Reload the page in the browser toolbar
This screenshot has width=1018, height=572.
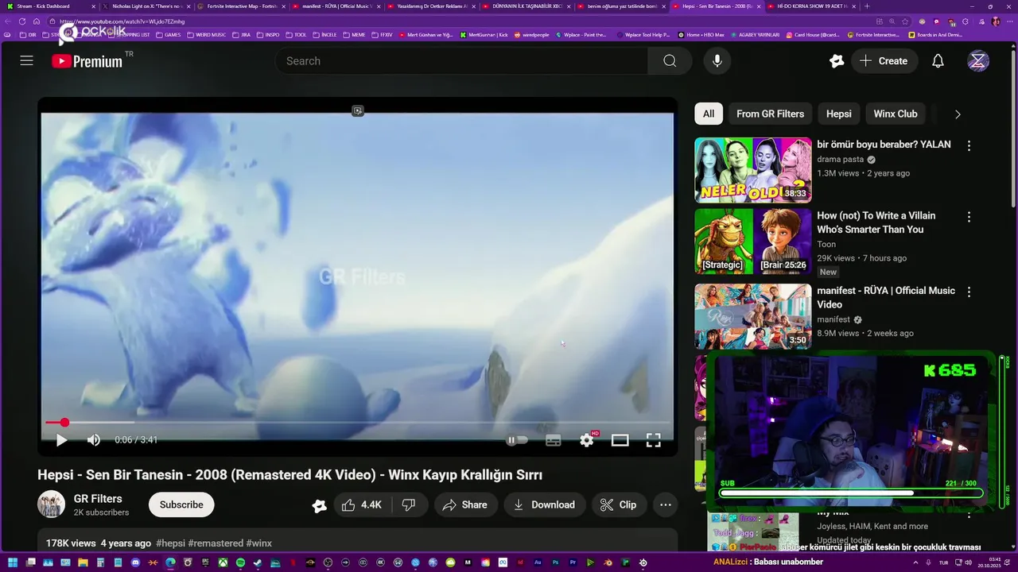pyautogui.click(x=22, y=21)
